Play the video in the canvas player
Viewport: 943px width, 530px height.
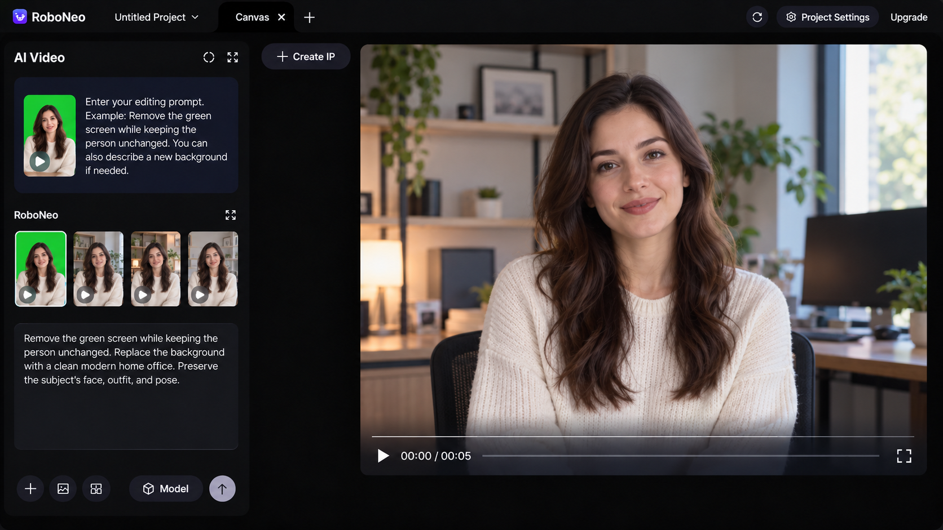(x=383, y=456)
